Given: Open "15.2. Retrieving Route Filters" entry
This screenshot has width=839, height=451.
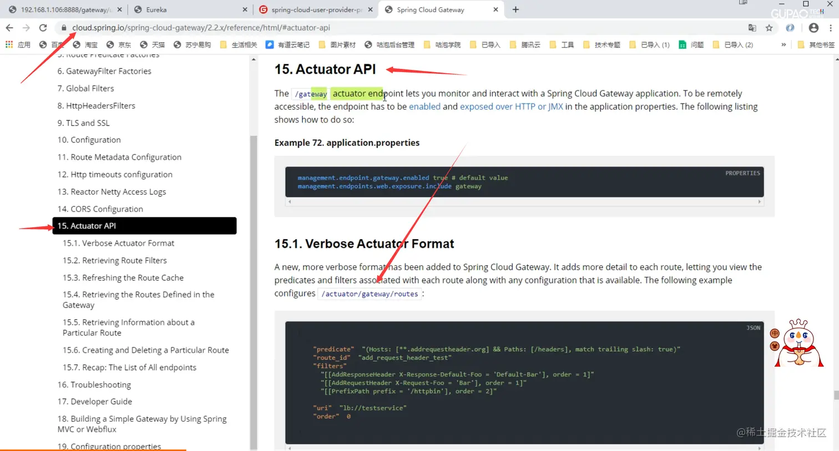Looking at the screenshot, I should pyautogui.click(x=115, y=260).
